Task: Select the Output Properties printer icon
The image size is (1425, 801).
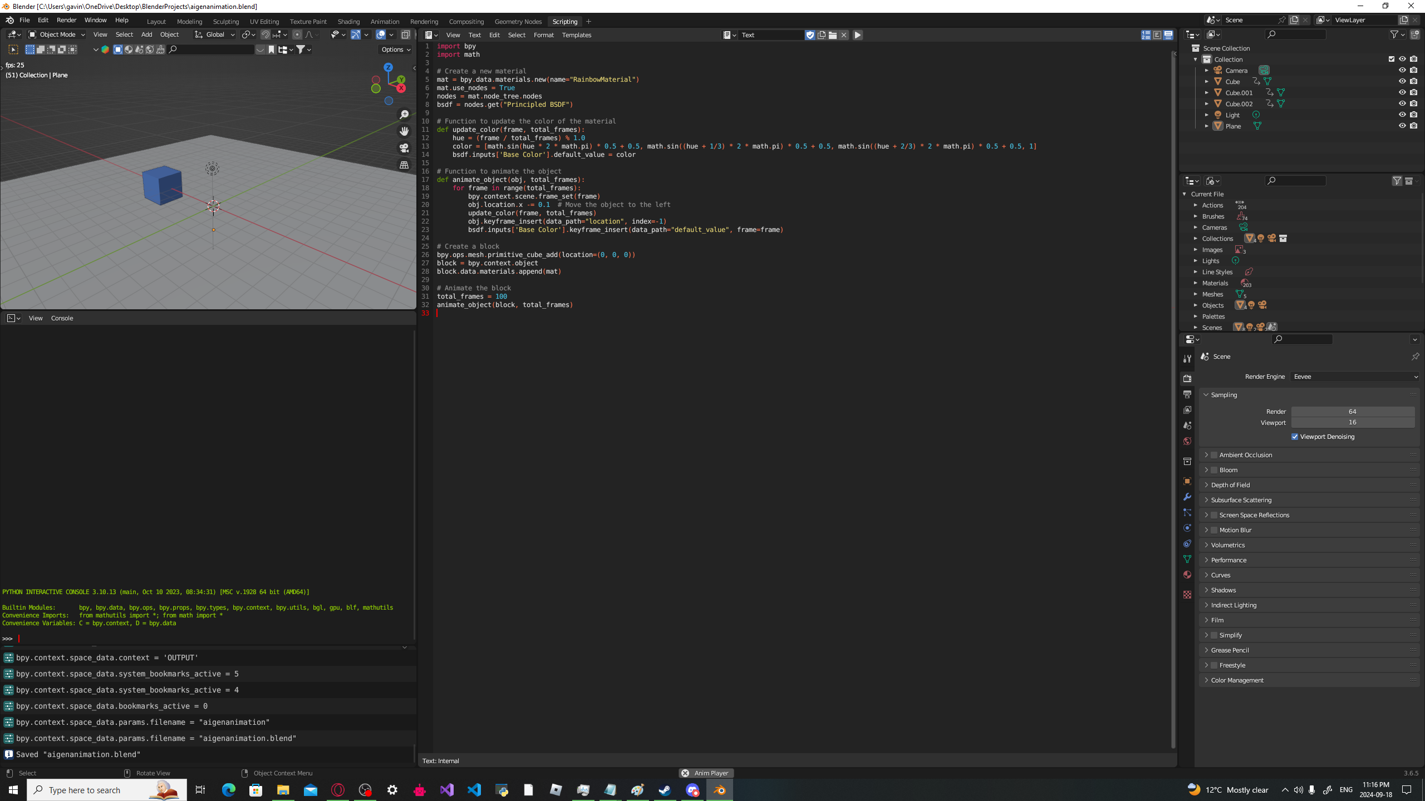Action: pos(1187,393)
